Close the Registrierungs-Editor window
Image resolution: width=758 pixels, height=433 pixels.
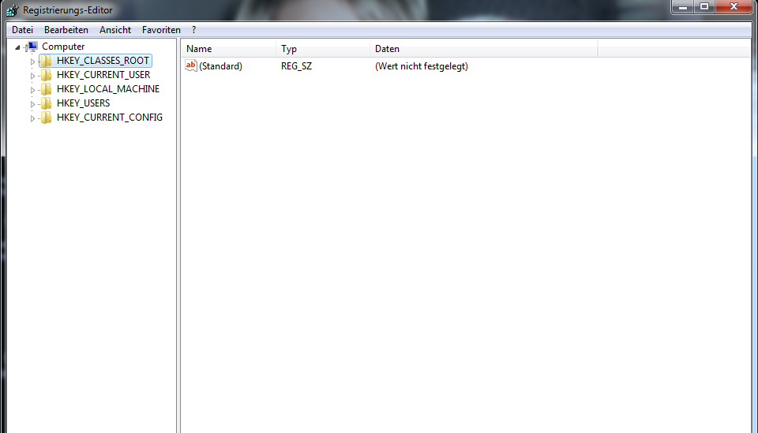tap(734, 7)
